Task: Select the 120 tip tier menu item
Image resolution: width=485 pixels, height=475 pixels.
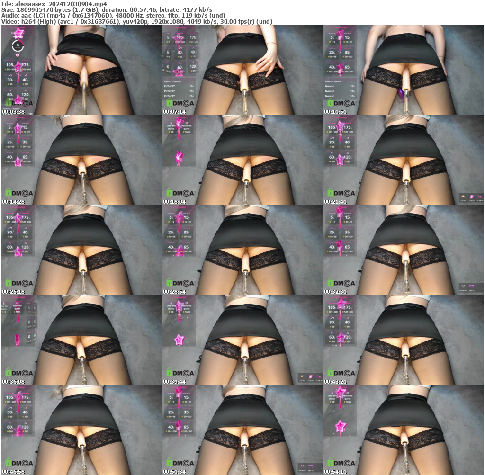Action: tap(25, 95)
